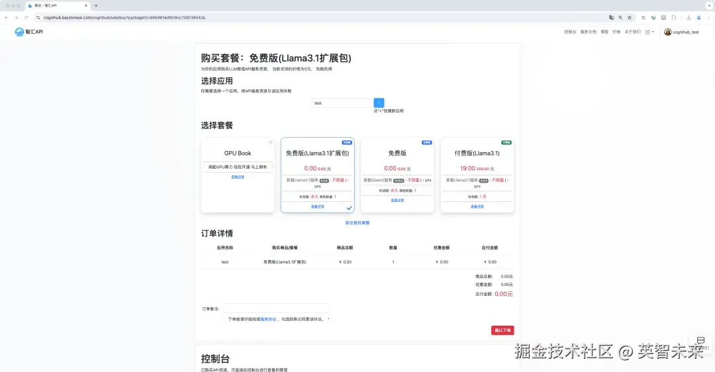715x372 pixels.
Task: Click the colorful shield extension icon
Action: [653, 17]
